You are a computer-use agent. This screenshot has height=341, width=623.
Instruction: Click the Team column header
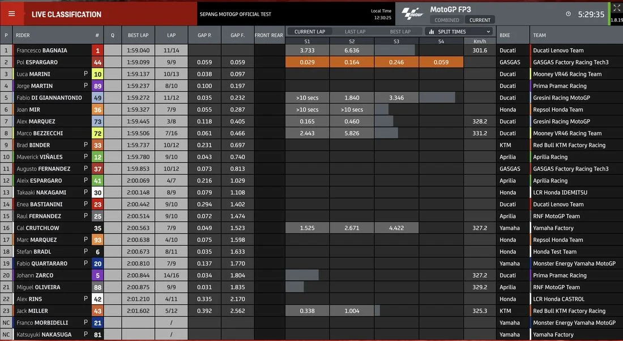(539, 35)
